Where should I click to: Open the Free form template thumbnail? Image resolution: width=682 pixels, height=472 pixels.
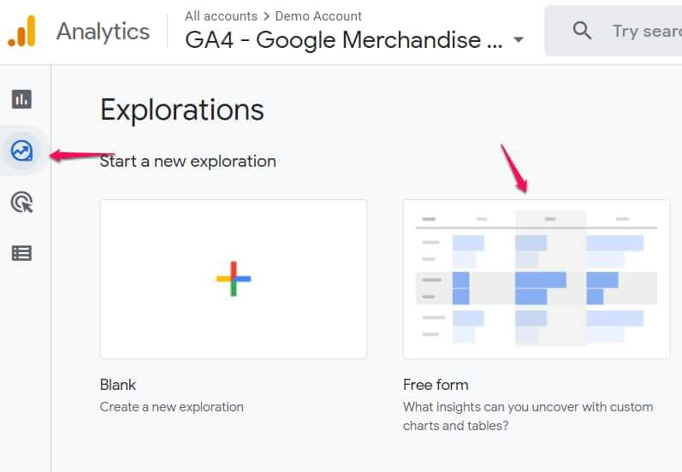pos(537,279)
